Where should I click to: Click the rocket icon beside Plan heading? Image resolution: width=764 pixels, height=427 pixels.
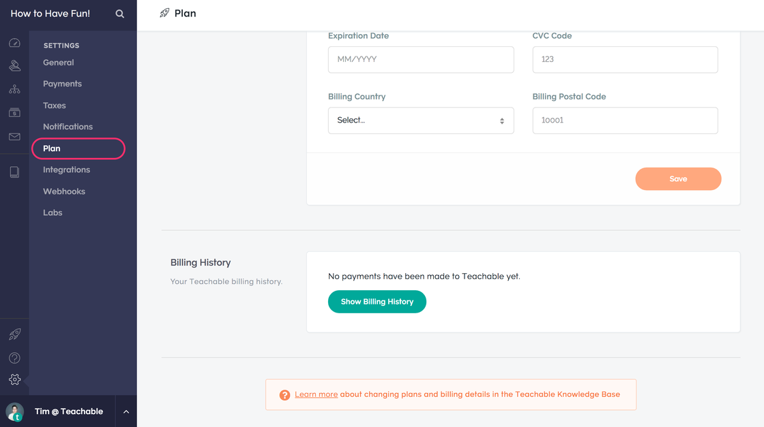164,13
